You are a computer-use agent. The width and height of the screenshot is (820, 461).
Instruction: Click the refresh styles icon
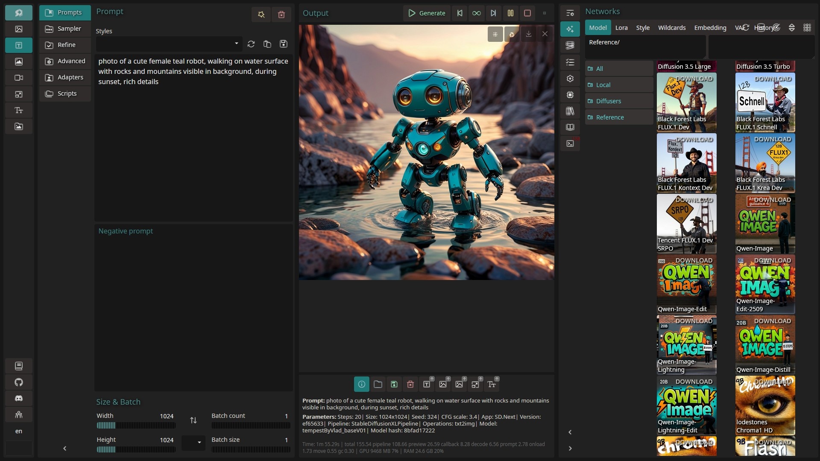pos(251,44)
